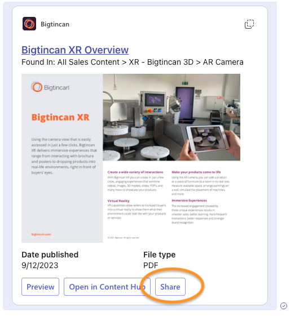
Task: Click the message sent checkmark icon
Action: coord(284,306)
